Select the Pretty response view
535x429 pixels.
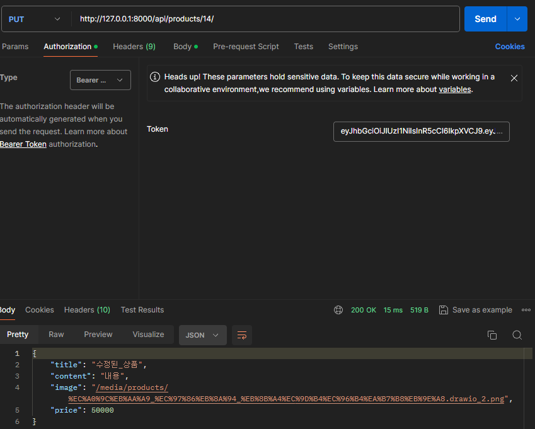[x=18, y=335]
